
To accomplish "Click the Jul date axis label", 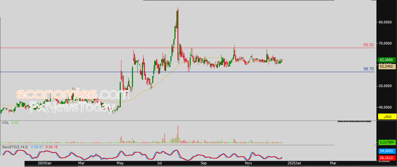I will point(160,163).
